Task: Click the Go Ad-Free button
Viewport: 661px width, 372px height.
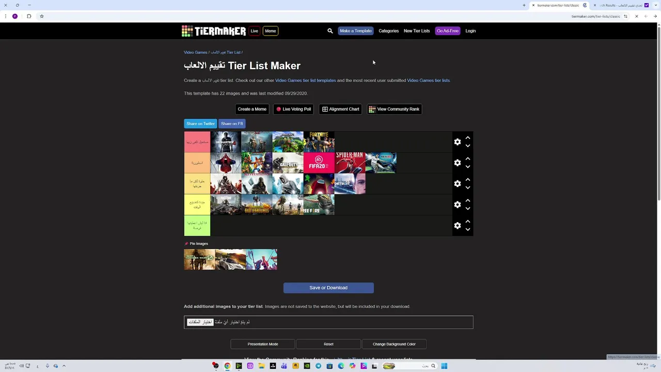Action: coord(447,31)
